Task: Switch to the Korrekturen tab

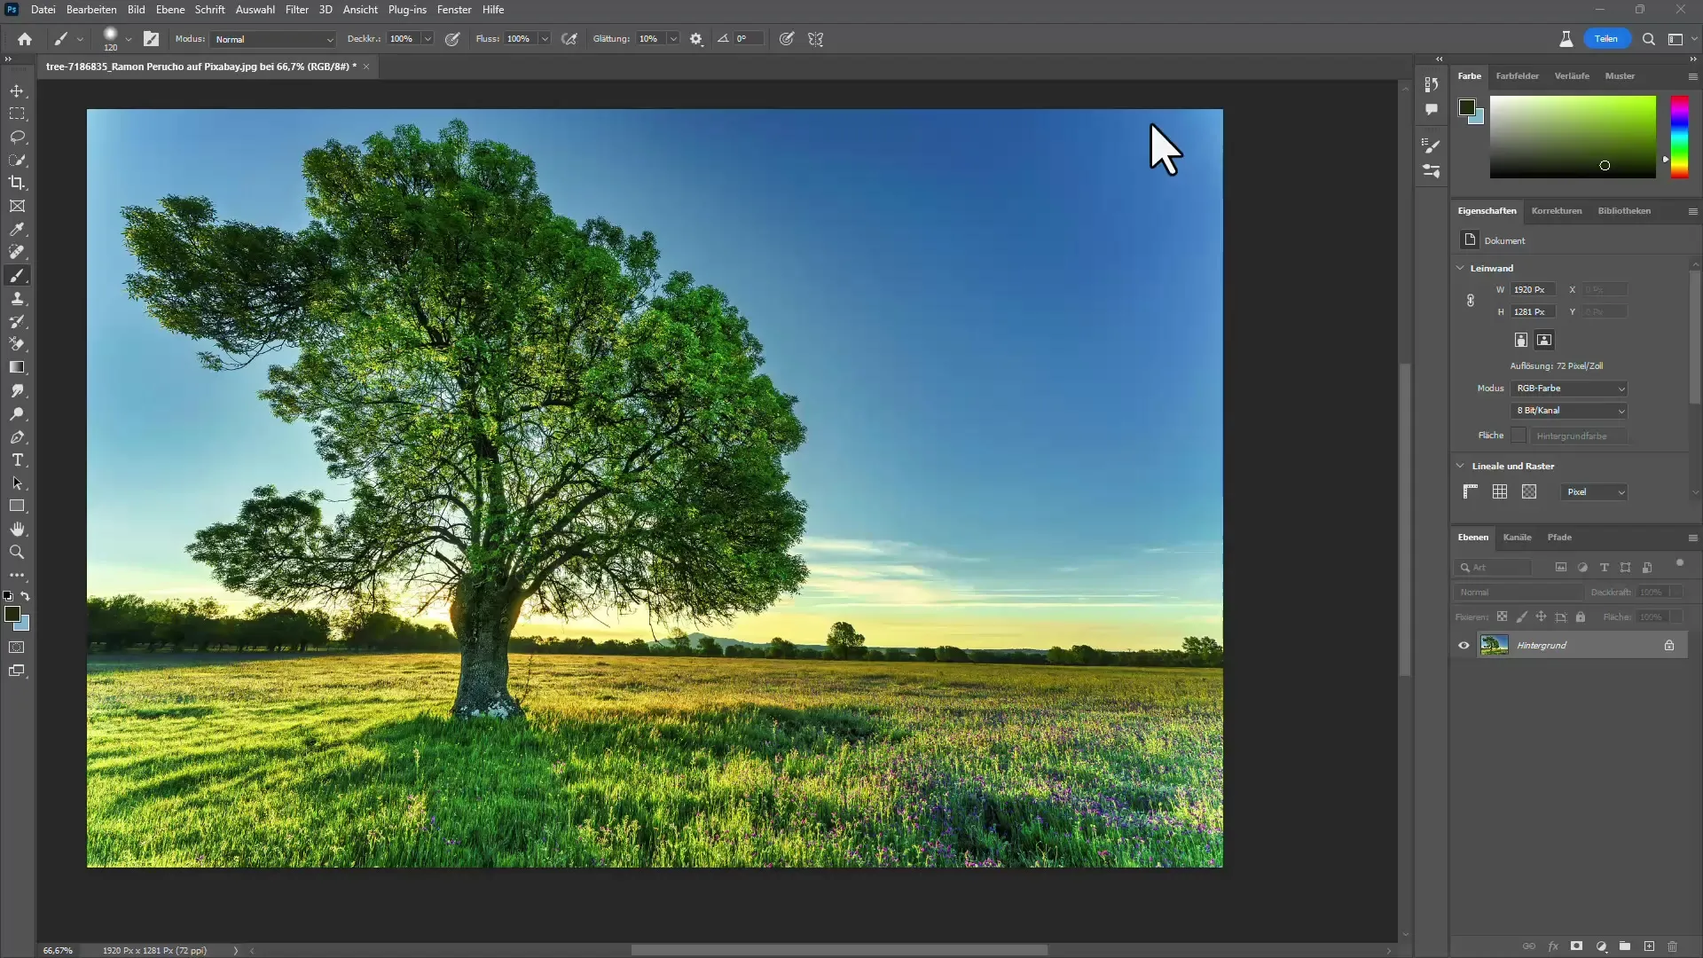Action: (x=1556, y=210)
